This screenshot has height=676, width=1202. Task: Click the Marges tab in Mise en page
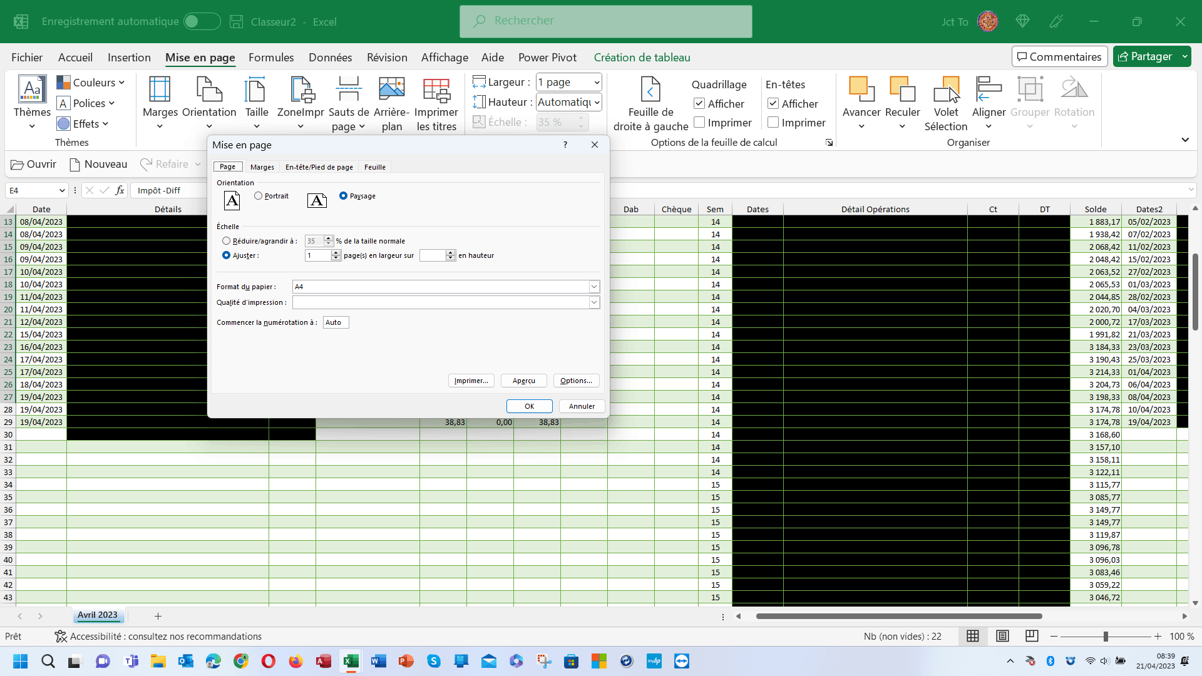[262, 166]
